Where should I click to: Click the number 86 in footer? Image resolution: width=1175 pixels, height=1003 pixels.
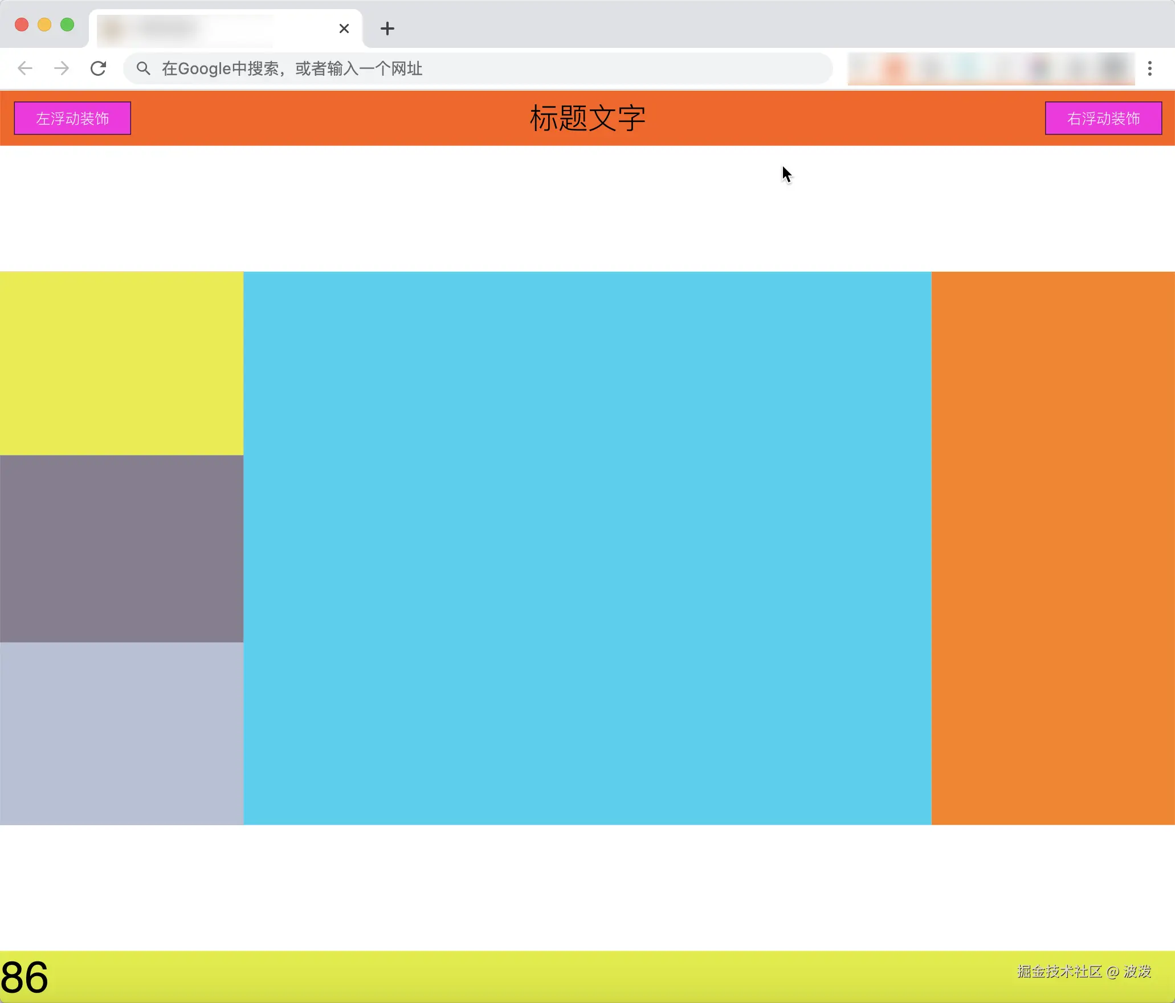25,978
